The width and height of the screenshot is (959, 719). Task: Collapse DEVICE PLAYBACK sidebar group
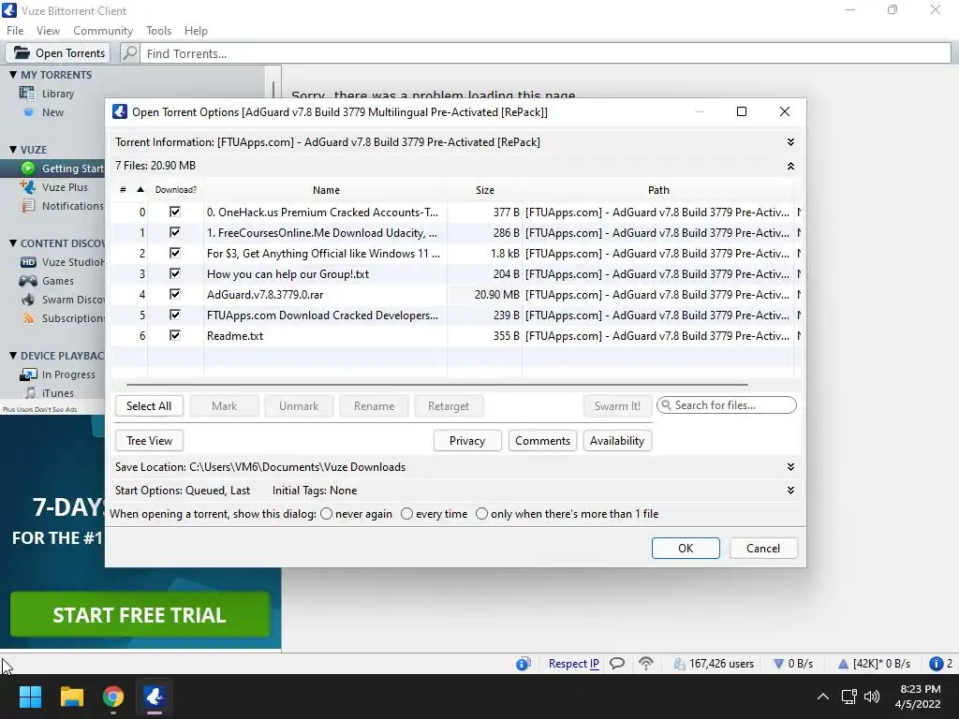[13, 356]
